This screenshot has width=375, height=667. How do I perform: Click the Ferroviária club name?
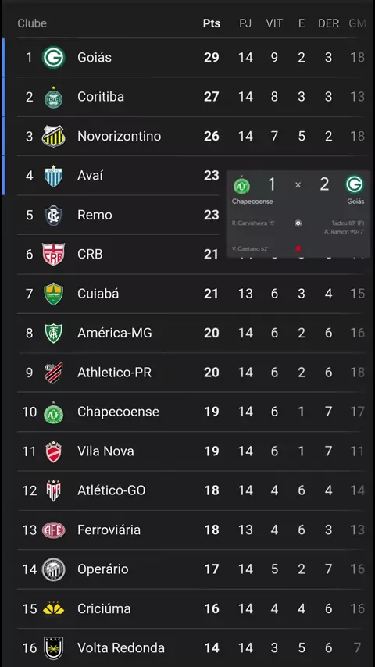click(109, 530)
